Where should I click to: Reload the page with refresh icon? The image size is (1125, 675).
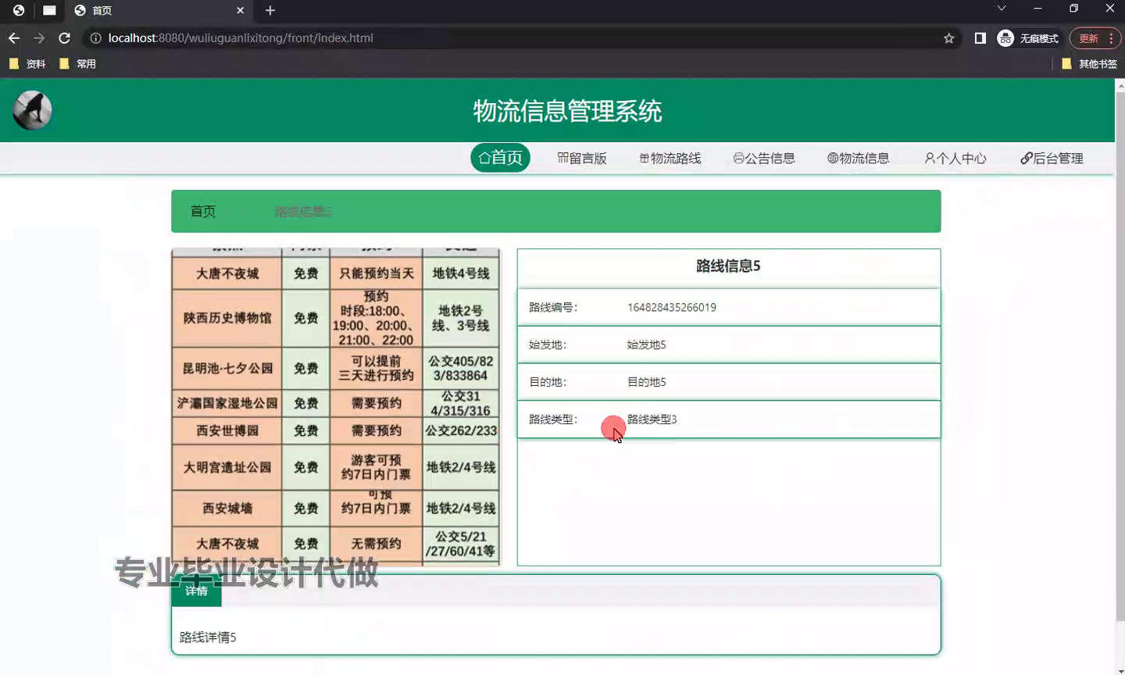tap(65, 38)
